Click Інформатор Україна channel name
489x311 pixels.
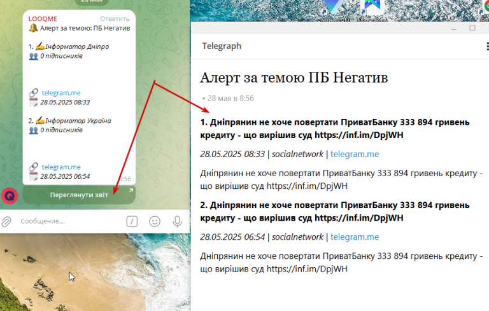pos(78,121)
